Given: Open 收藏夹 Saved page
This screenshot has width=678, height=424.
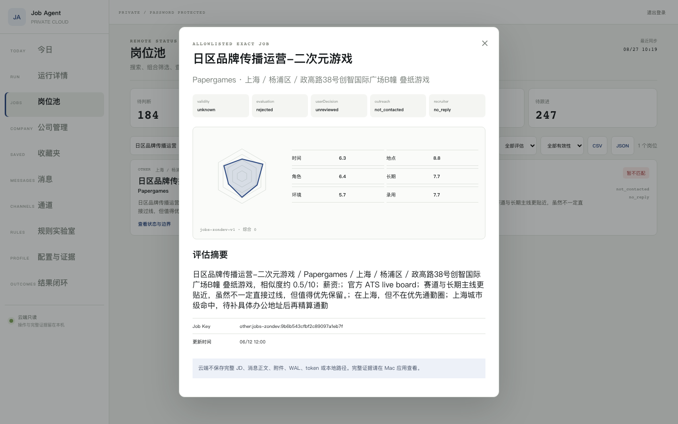Looking at the screenshot, I should [54, 154].
